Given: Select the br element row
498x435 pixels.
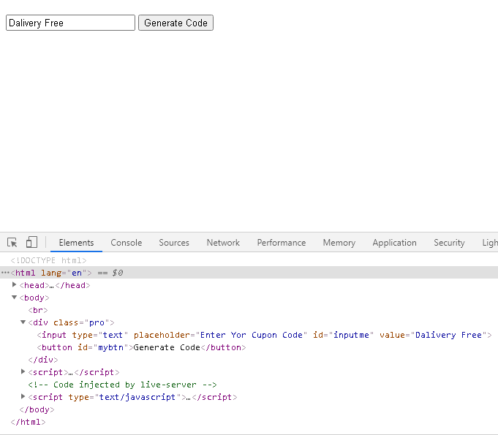Looking at the screenshot, I should pos(38,310).
